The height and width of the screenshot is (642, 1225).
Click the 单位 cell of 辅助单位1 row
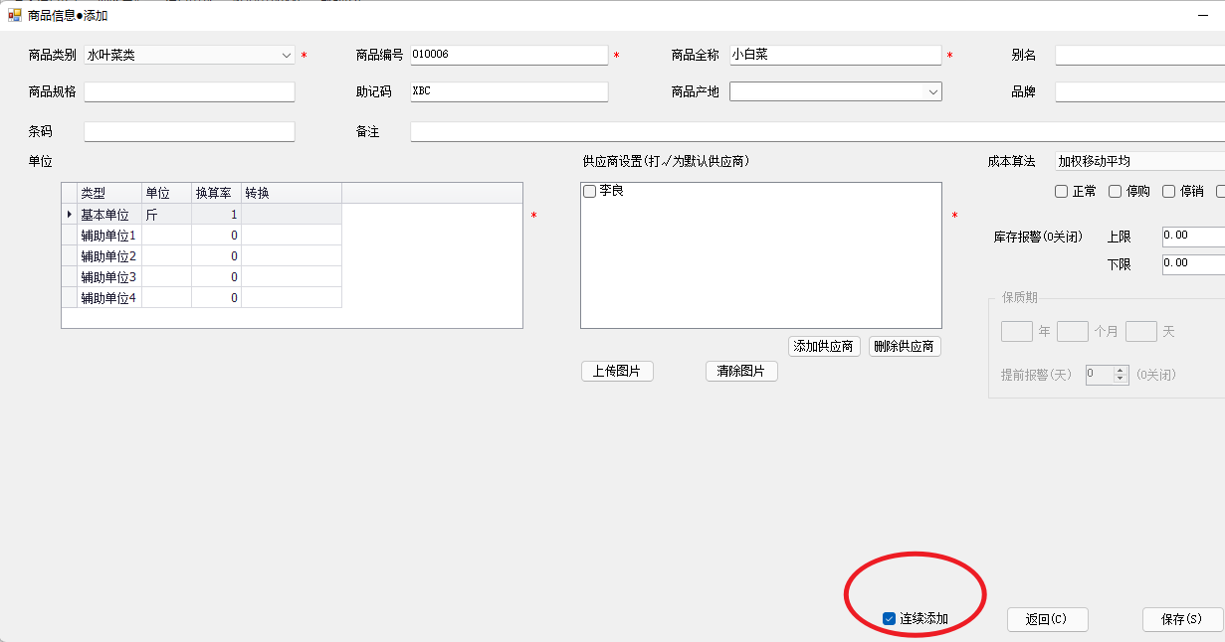pos(166,236)
